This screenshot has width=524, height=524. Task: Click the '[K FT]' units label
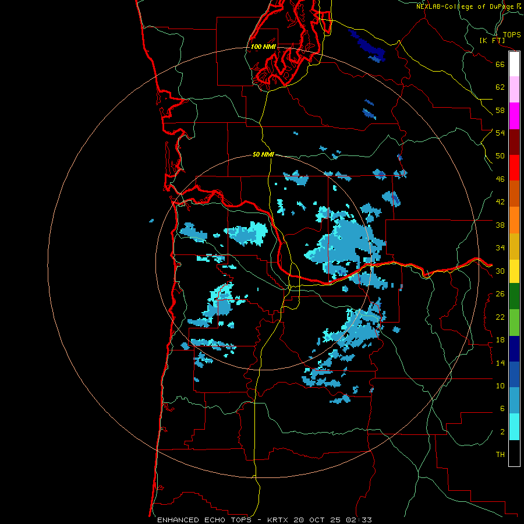(492, 40)
